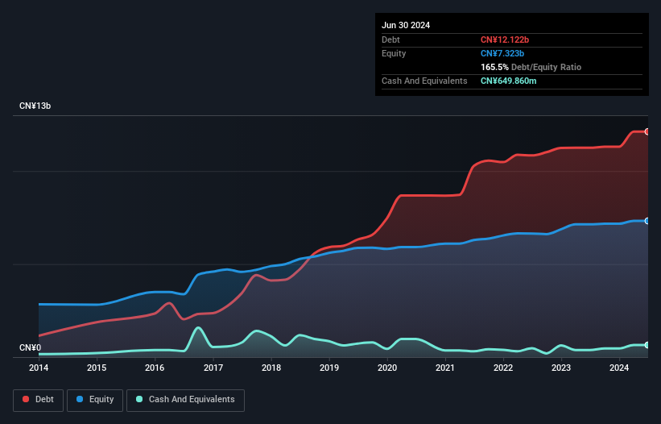Click the 2020 x-axis label
661x424 pixels.
tap(387, 368)
